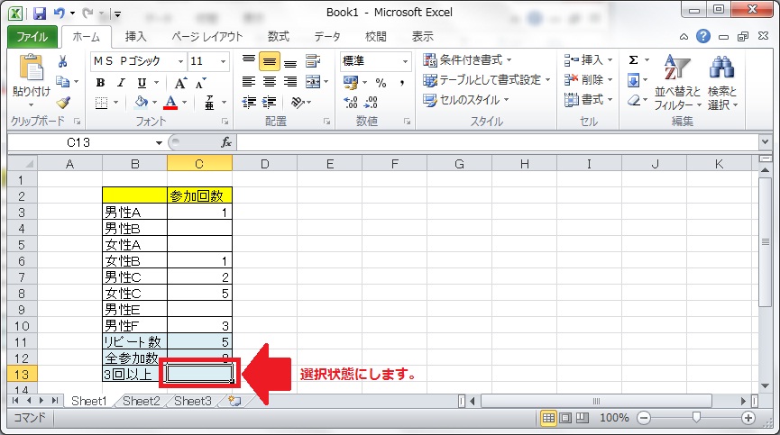Viewport: 780px width, 435px height.
Task: Toggle middle vertical alignment
Action: tap(269, 61)
